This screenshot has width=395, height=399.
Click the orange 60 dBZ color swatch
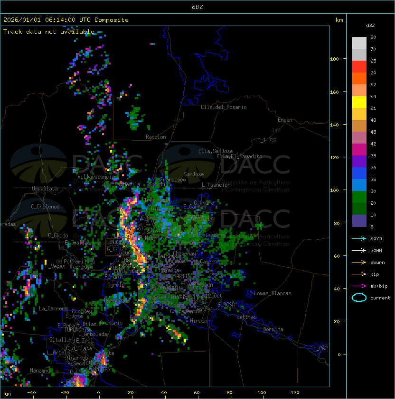359,78
